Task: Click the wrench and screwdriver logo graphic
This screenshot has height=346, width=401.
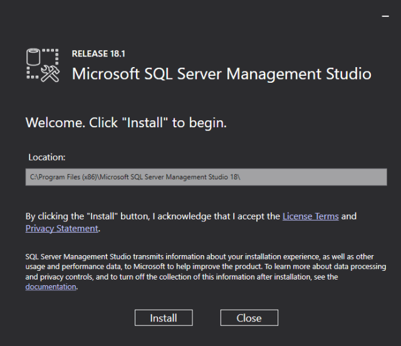Action: (49, 73)
